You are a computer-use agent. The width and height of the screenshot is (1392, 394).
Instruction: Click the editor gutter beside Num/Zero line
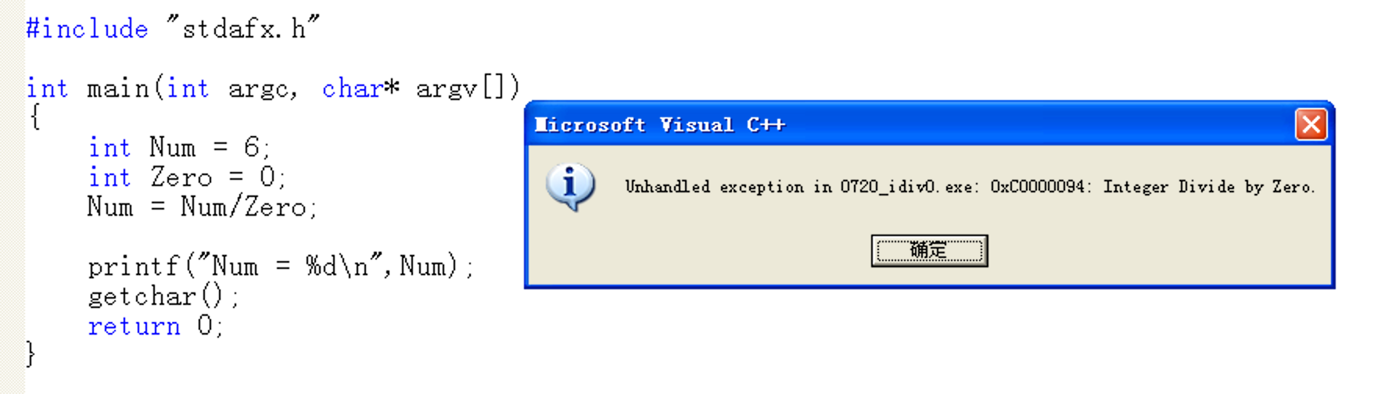click(x=12, y=207)
